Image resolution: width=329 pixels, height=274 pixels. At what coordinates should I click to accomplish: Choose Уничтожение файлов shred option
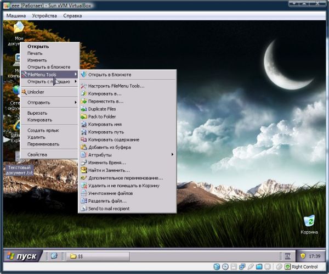click(x=110, y=193)
